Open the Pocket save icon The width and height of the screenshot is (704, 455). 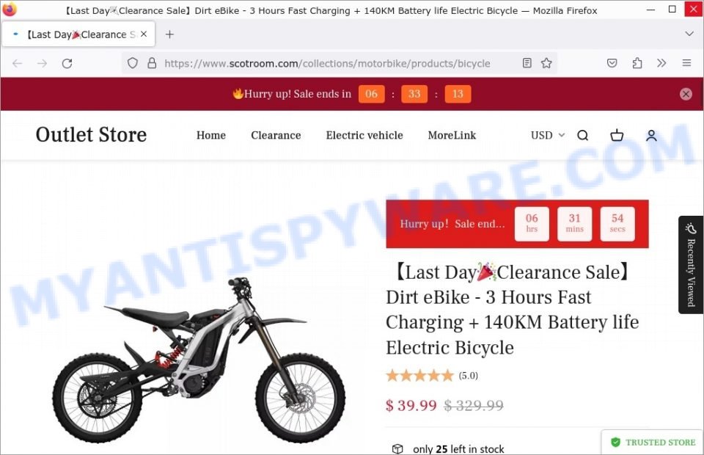(x=612, y=63)
